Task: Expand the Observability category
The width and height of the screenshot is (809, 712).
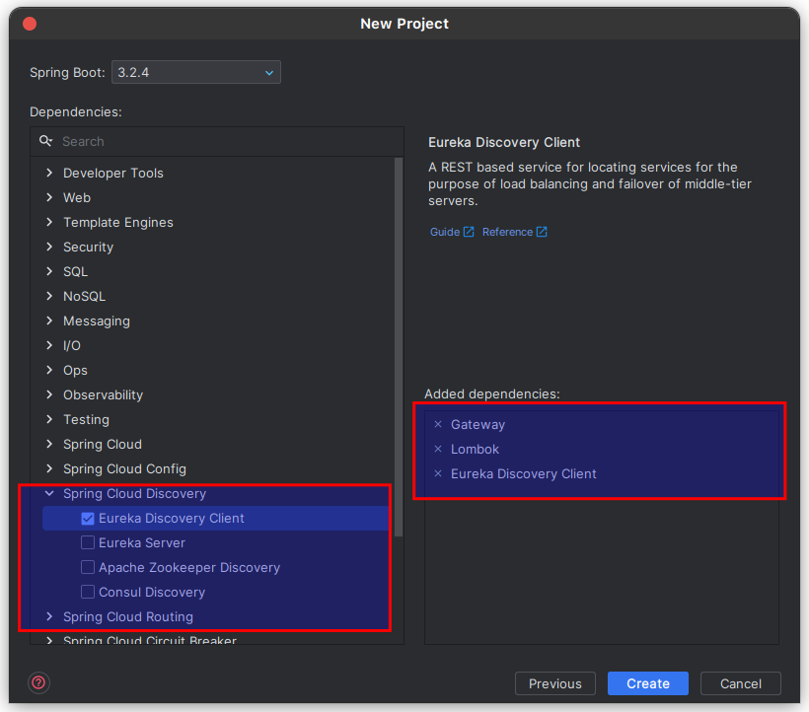Action: [x=49, y=394]
